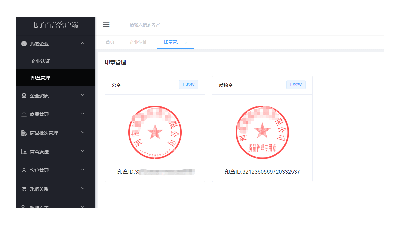Switch to the 首页 tab
Image resolution: width=400 pixels, height=225 pixels.
coord(110,42)
